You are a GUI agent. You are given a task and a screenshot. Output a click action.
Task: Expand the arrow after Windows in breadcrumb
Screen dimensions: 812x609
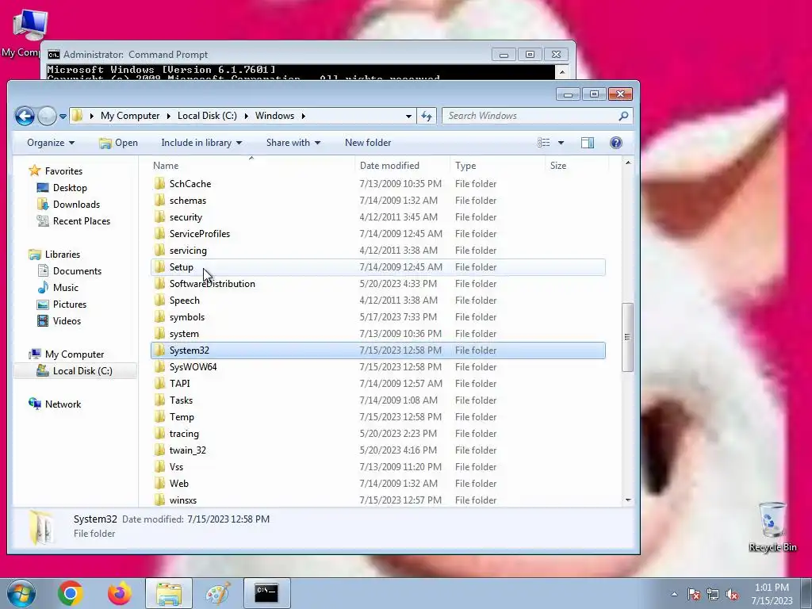(304, 116)
